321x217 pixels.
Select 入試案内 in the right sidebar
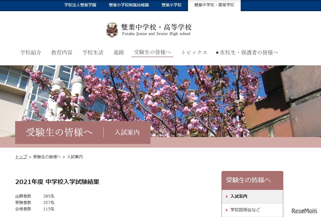click(x=239, y=196)
